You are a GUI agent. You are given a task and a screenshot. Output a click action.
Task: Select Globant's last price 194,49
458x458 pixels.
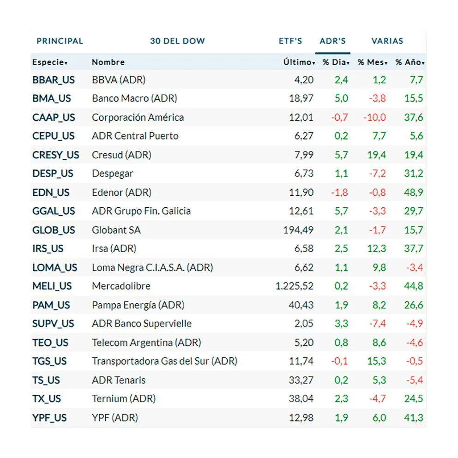pyautogui.click(x=298, y=230)
